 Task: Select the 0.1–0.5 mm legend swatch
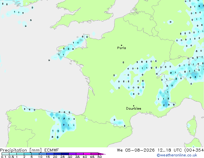click(x=5, y=154)
